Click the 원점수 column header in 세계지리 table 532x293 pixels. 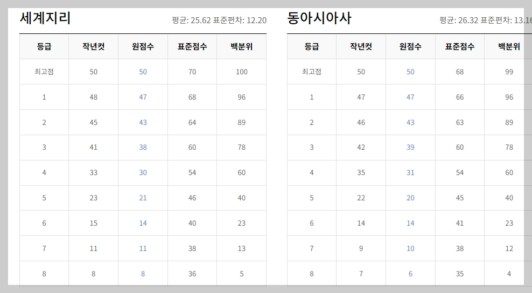143,46
